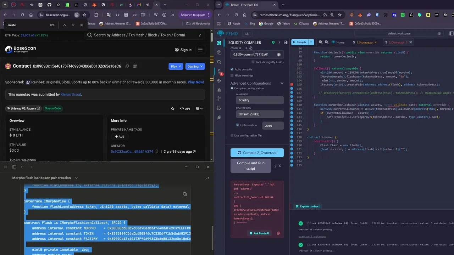Viewport: 454px width, 255px height.
Task: Open the dropdown arrow beside Compile button
Action: click(311, 42)
